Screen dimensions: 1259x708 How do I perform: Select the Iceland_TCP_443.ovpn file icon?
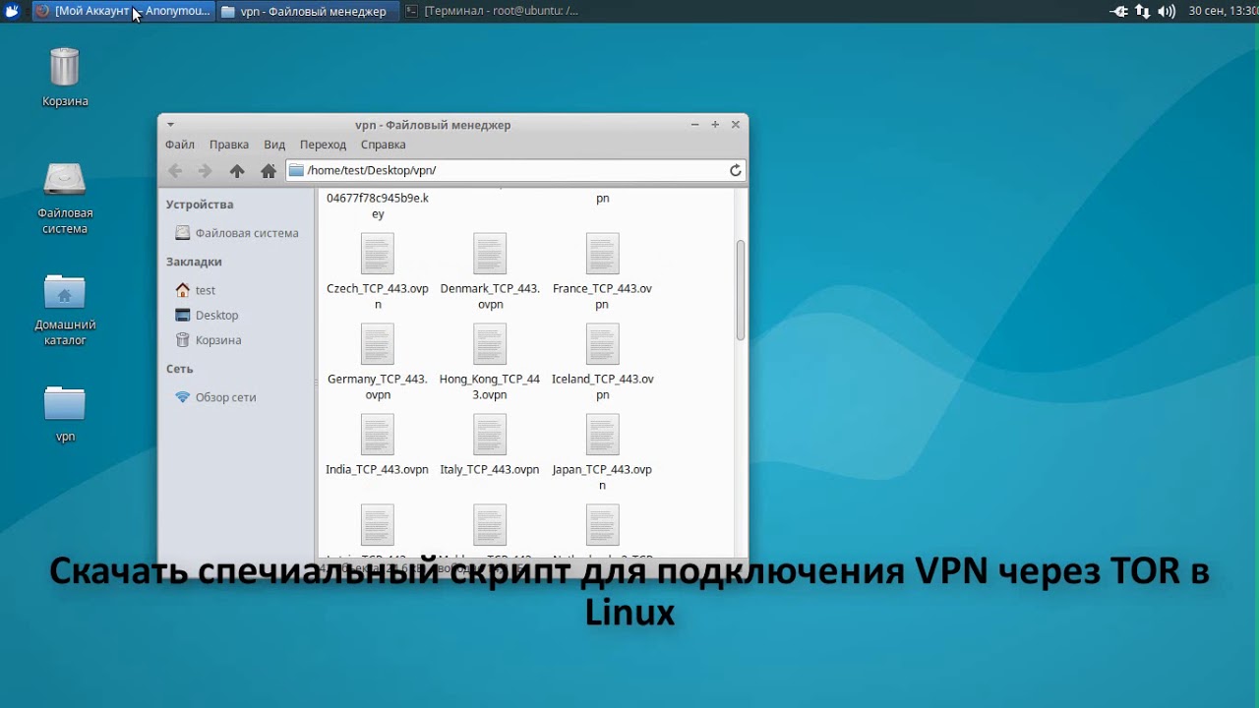[602, 344]
